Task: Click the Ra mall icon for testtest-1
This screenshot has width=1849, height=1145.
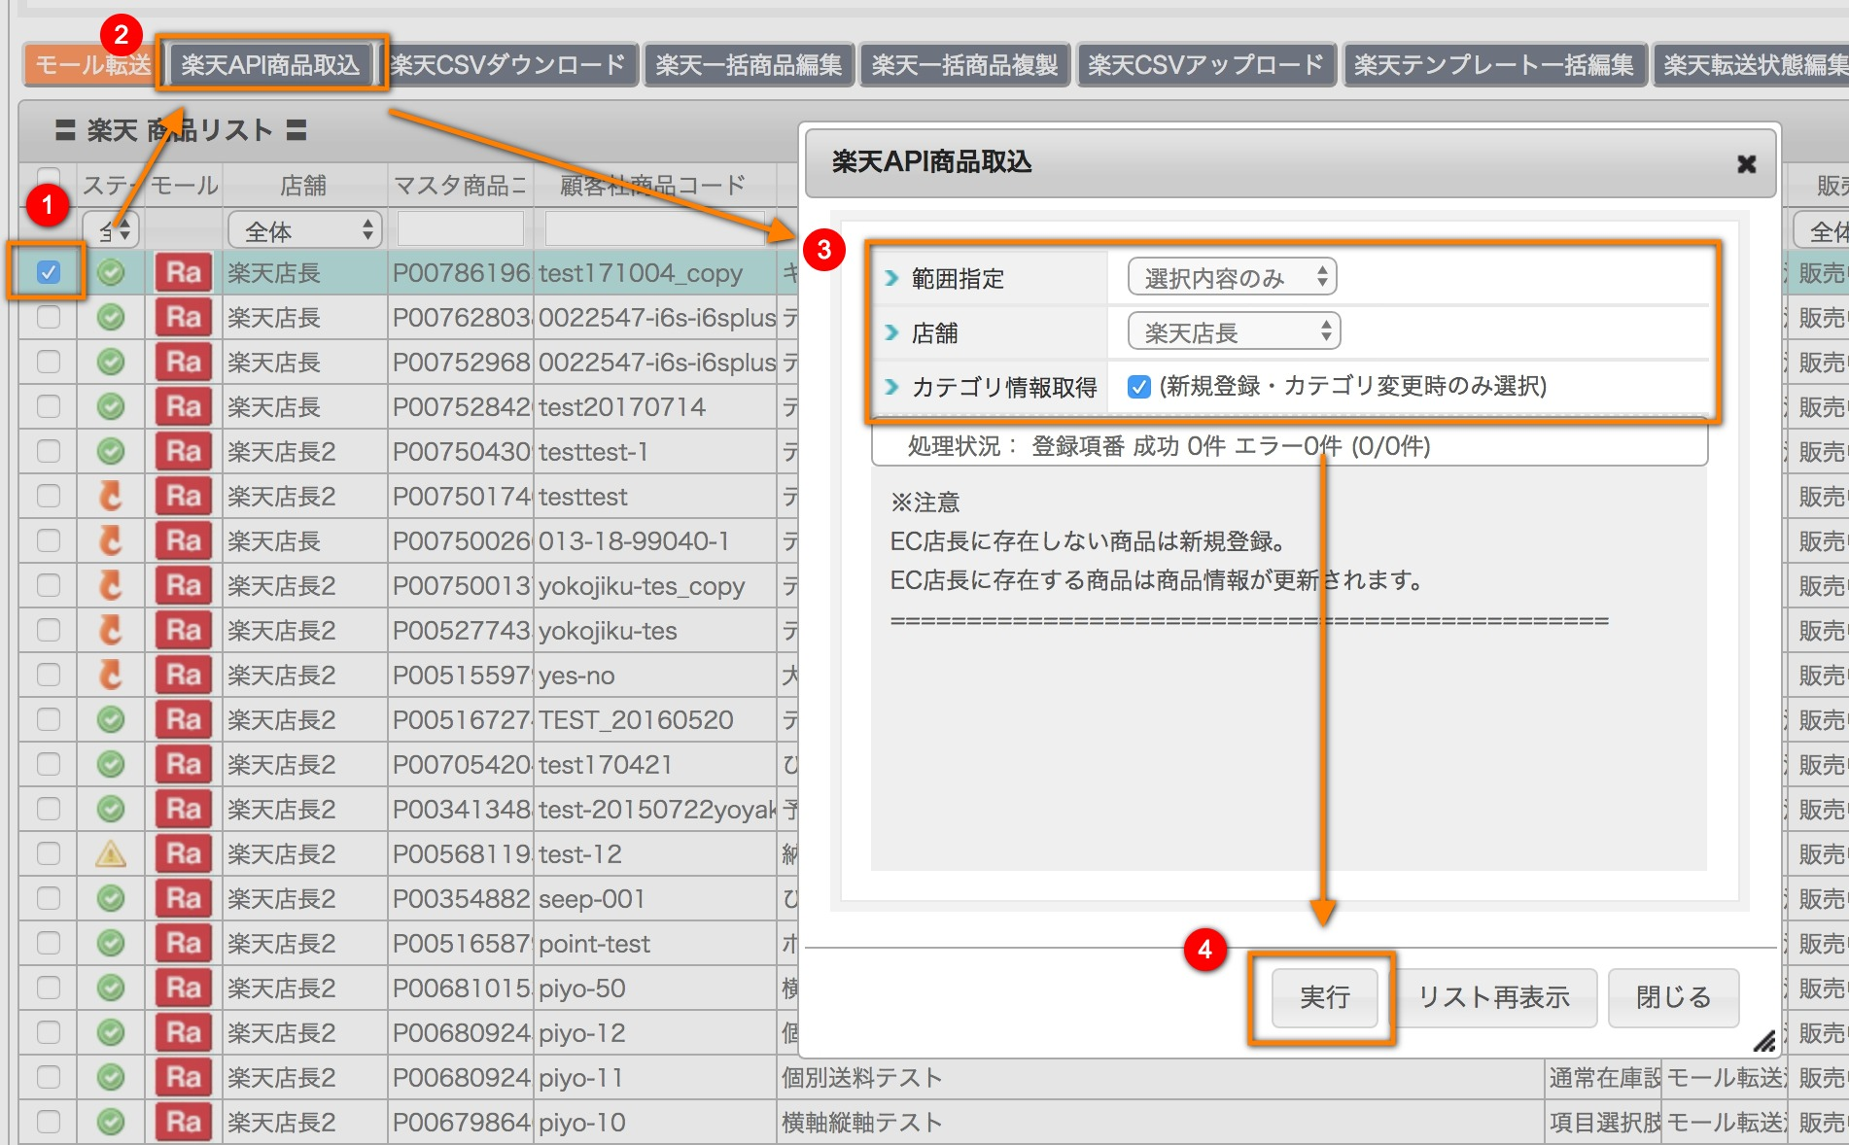Action: [183, 452]
